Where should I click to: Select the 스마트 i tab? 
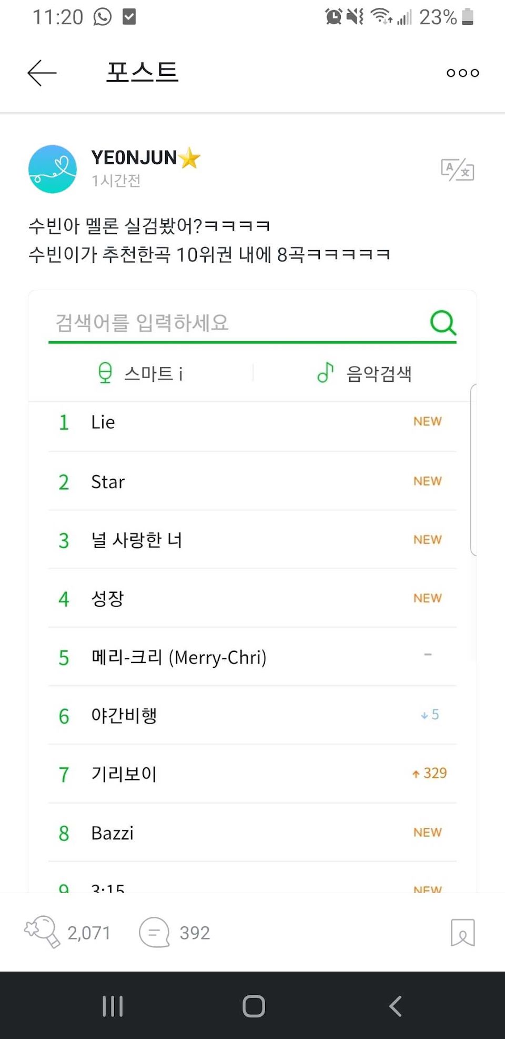click(140, 373)
